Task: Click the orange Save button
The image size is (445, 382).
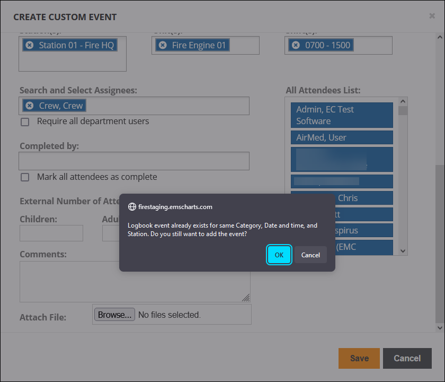Action: point(359,358)
